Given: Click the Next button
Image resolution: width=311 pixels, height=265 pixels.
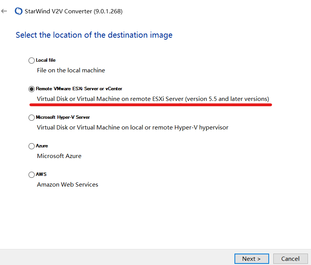Looking at the screenshot, I should pos(252,259).
